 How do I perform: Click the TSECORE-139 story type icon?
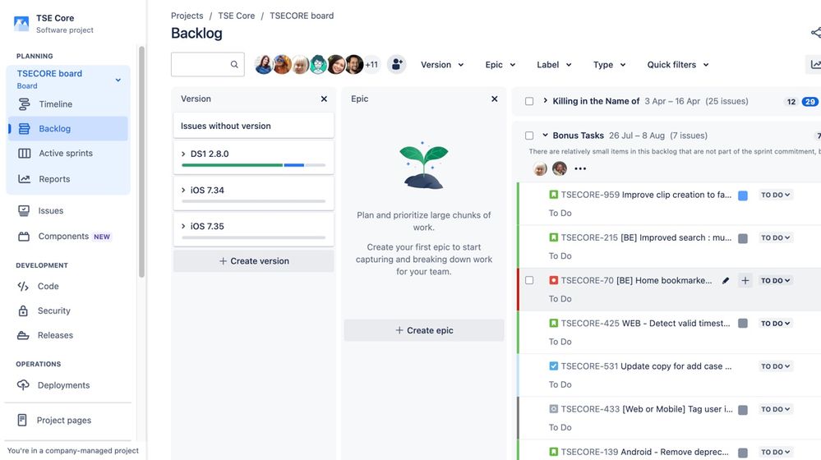pyautogui.click(x=553, y=452)
